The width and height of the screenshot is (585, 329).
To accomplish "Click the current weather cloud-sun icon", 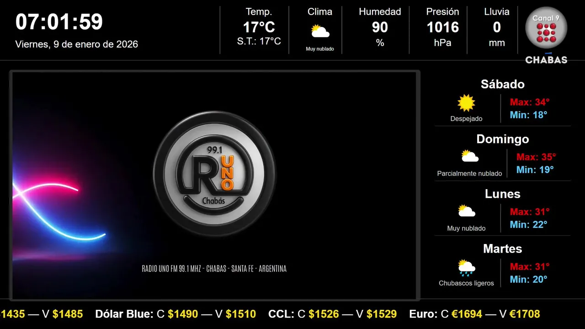I will pyautogui.click(x=320, y=32).
